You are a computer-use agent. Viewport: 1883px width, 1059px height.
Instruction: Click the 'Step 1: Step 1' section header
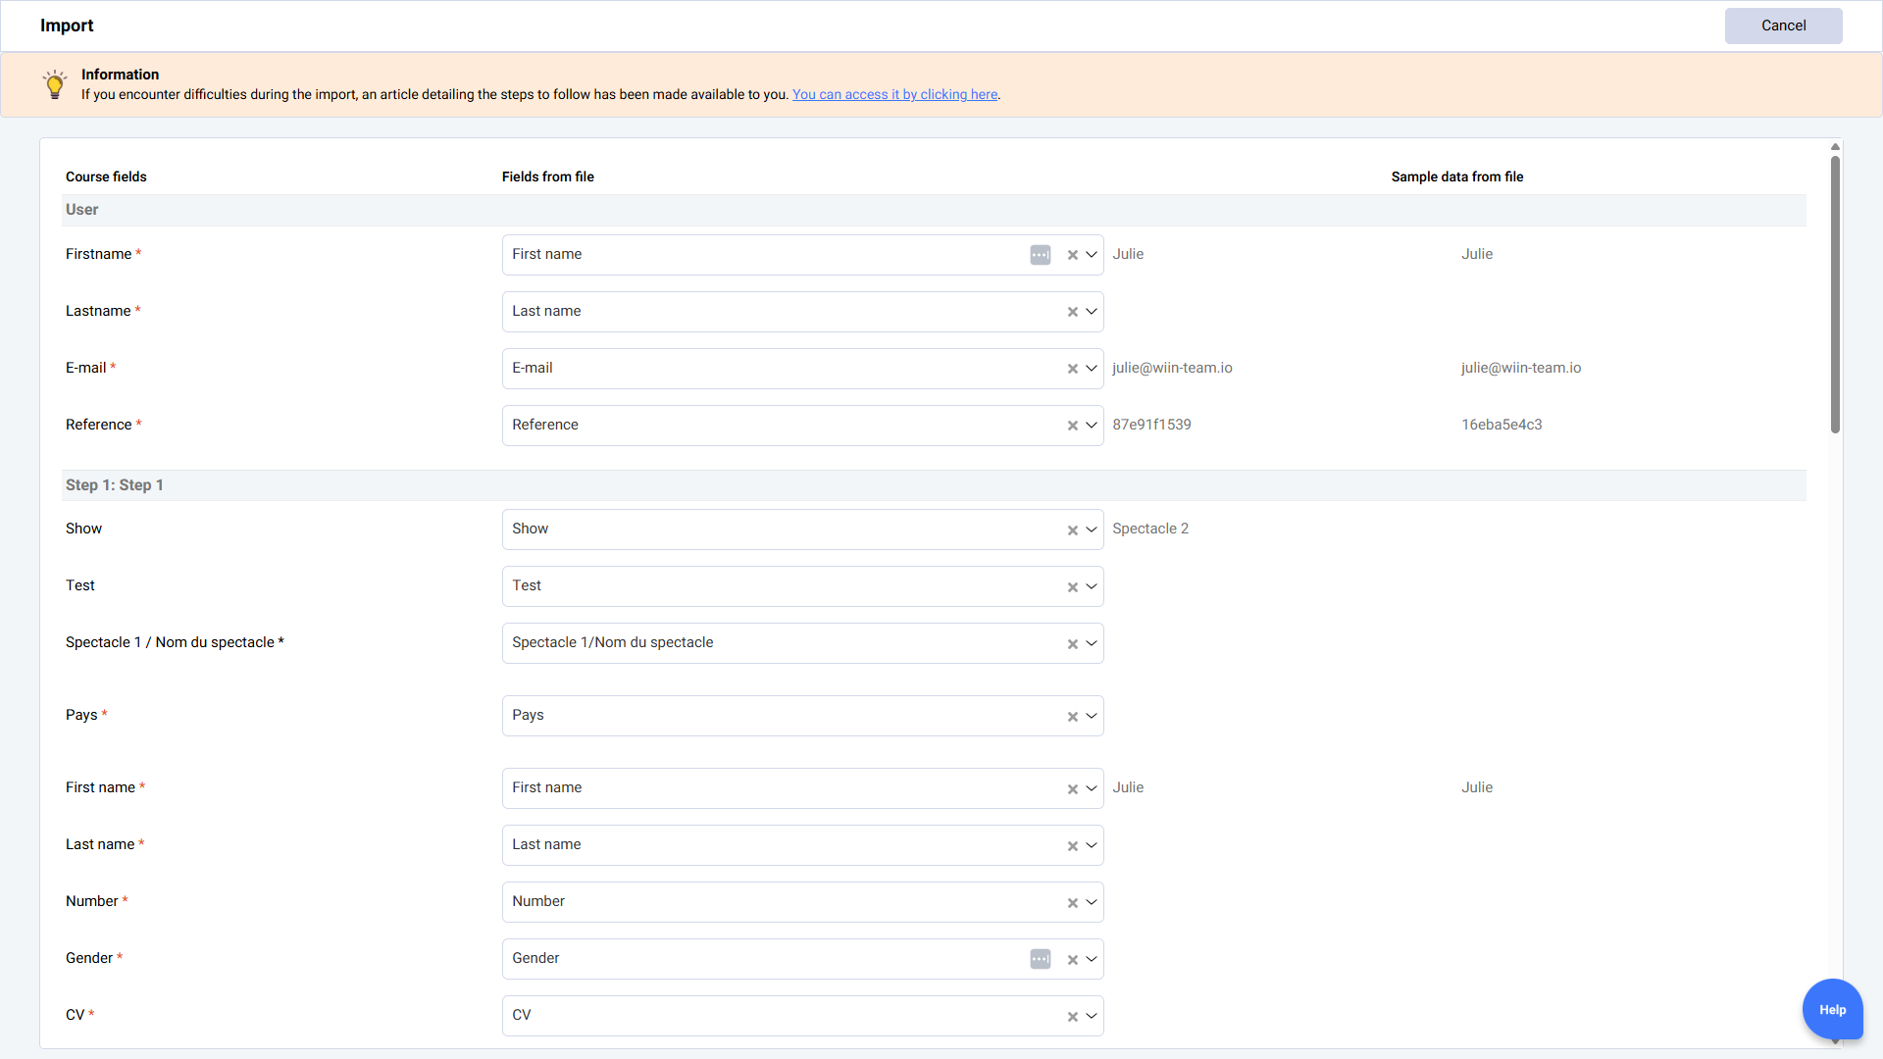point(115,485)
